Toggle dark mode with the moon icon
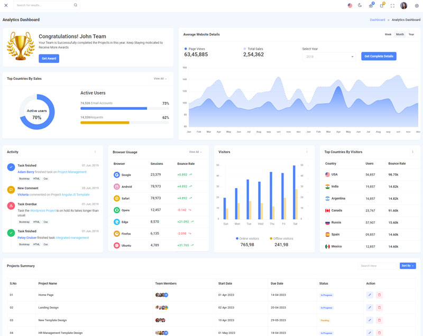 point(360,5)
